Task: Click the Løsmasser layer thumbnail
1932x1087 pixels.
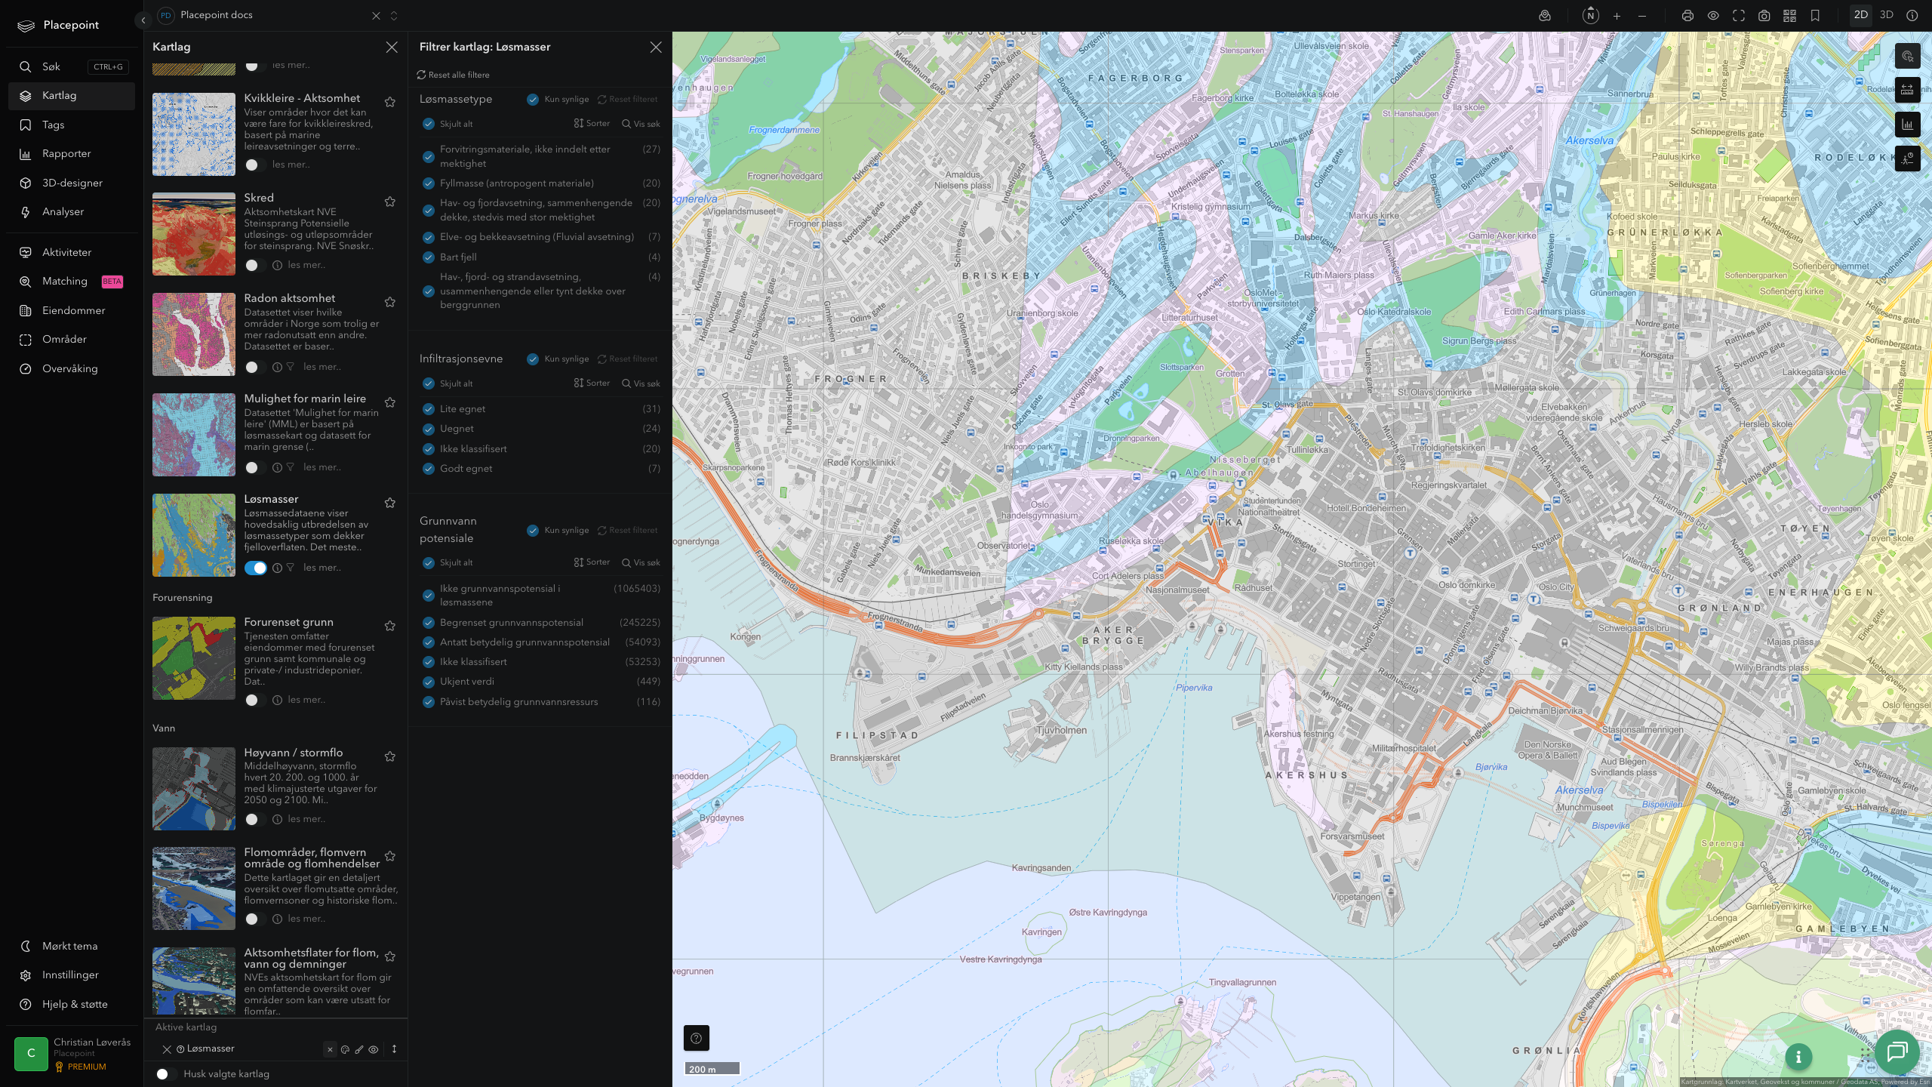Action: 194,535
